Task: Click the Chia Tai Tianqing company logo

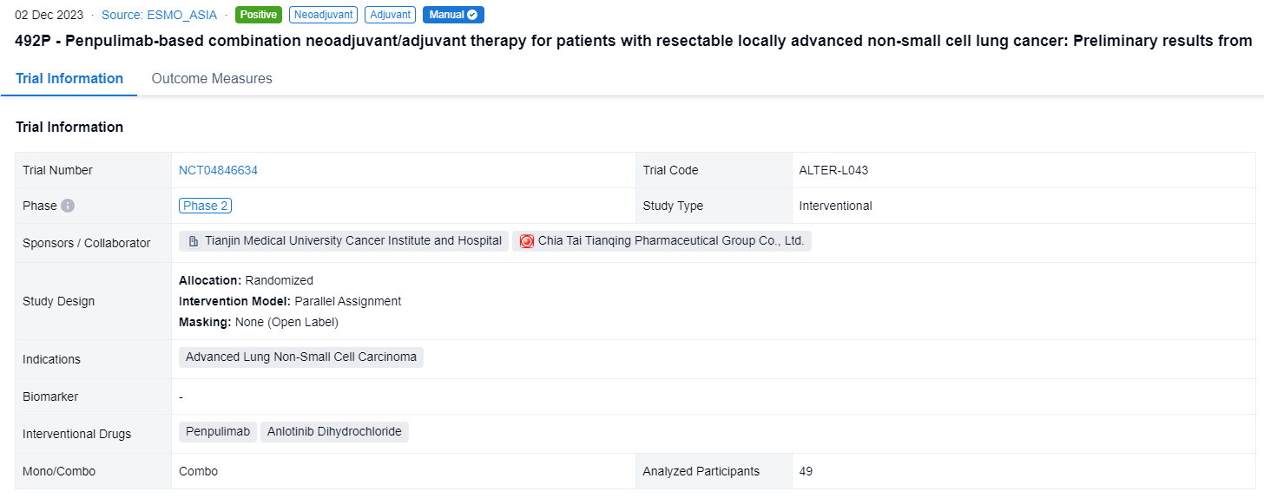Action: coord(526,241)
